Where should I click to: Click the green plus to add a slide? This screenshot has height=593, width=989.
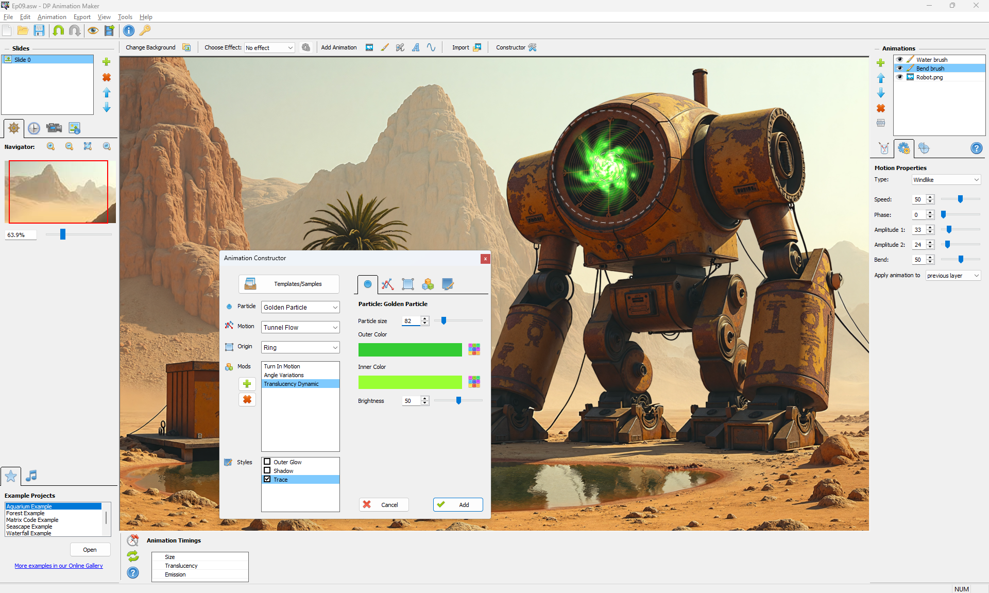point(107,62)
